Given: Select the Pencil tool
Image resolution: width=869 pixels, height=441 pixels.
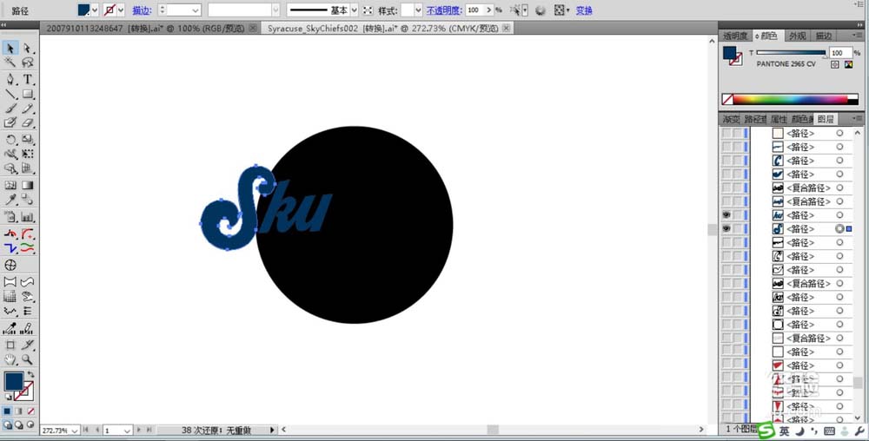Looking at the screenshot, I should pos(27,109).
